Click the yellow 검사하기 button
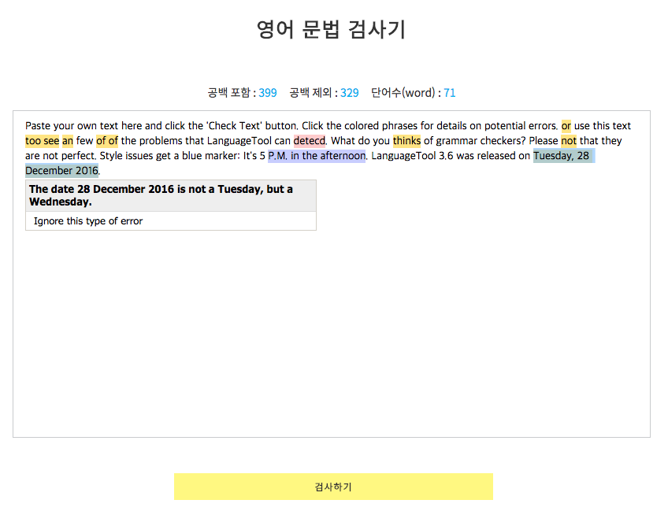Image resolution: width=668 pixels, height=511 pixels. pyautogui.click(x=333, y=487)
